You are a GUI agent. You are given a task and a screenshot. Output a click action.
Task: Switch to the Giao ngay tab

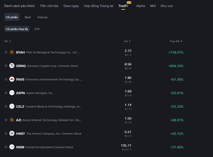click(x=71, y=6)
